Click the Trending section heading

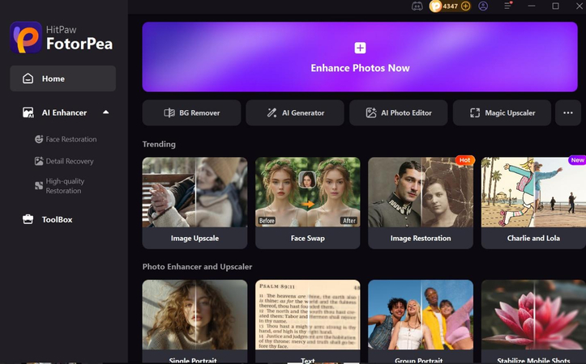(159, 144)
